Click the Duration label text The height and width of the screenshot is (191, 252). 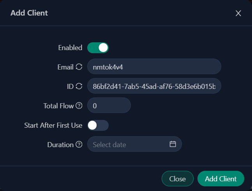point(60,144)
